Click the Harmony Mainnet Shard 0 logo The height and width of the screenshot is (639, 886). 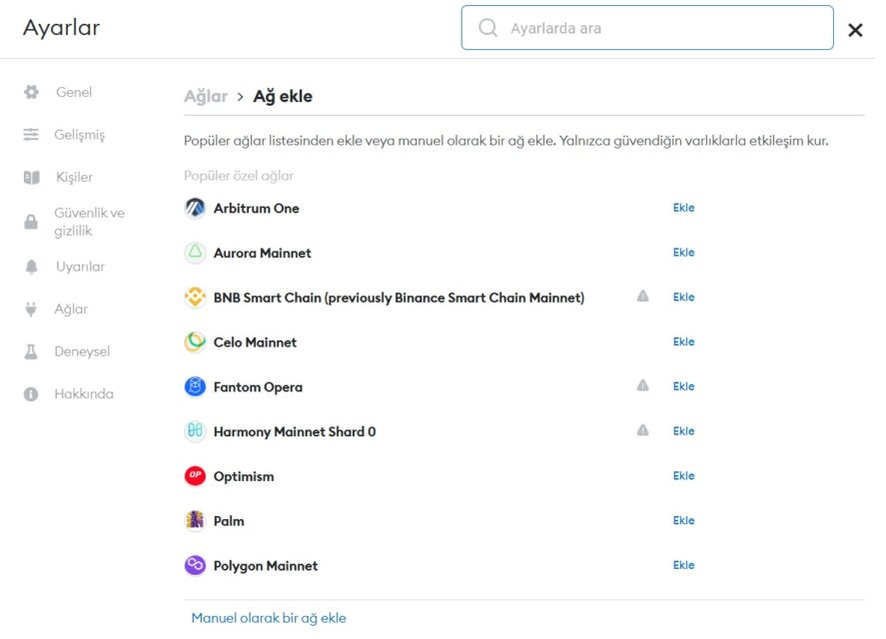click(x=195, y=431)
